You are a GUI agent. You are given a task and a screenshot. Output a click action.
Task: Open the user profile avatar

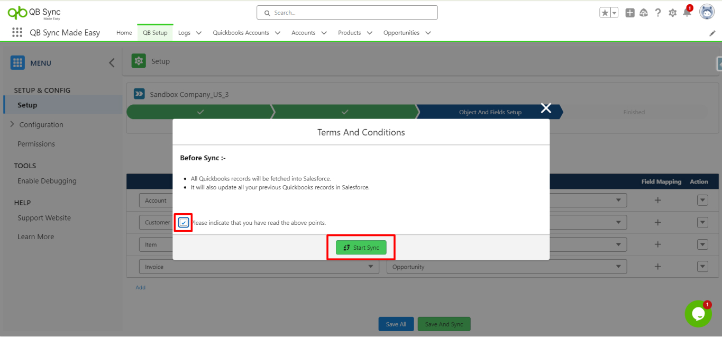point(707,12)
